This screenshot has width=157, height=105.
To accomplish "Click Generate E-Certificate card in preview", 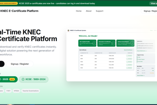I will coord(106,43).
